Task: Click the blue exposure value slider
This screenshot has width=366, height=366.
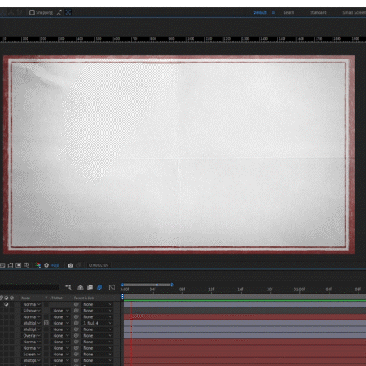Action: click(x=55, y=265)
